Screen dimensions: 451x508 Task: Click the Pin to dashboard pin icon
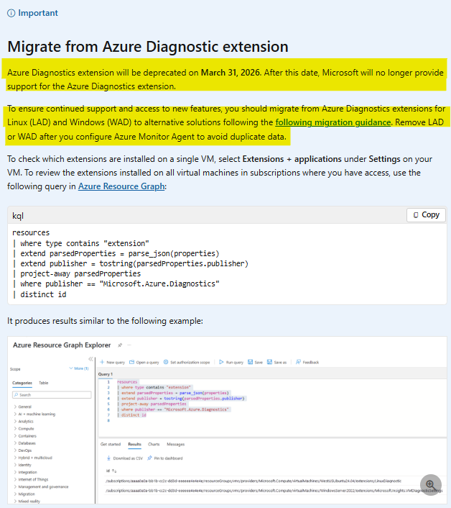[x=149, y=458]
